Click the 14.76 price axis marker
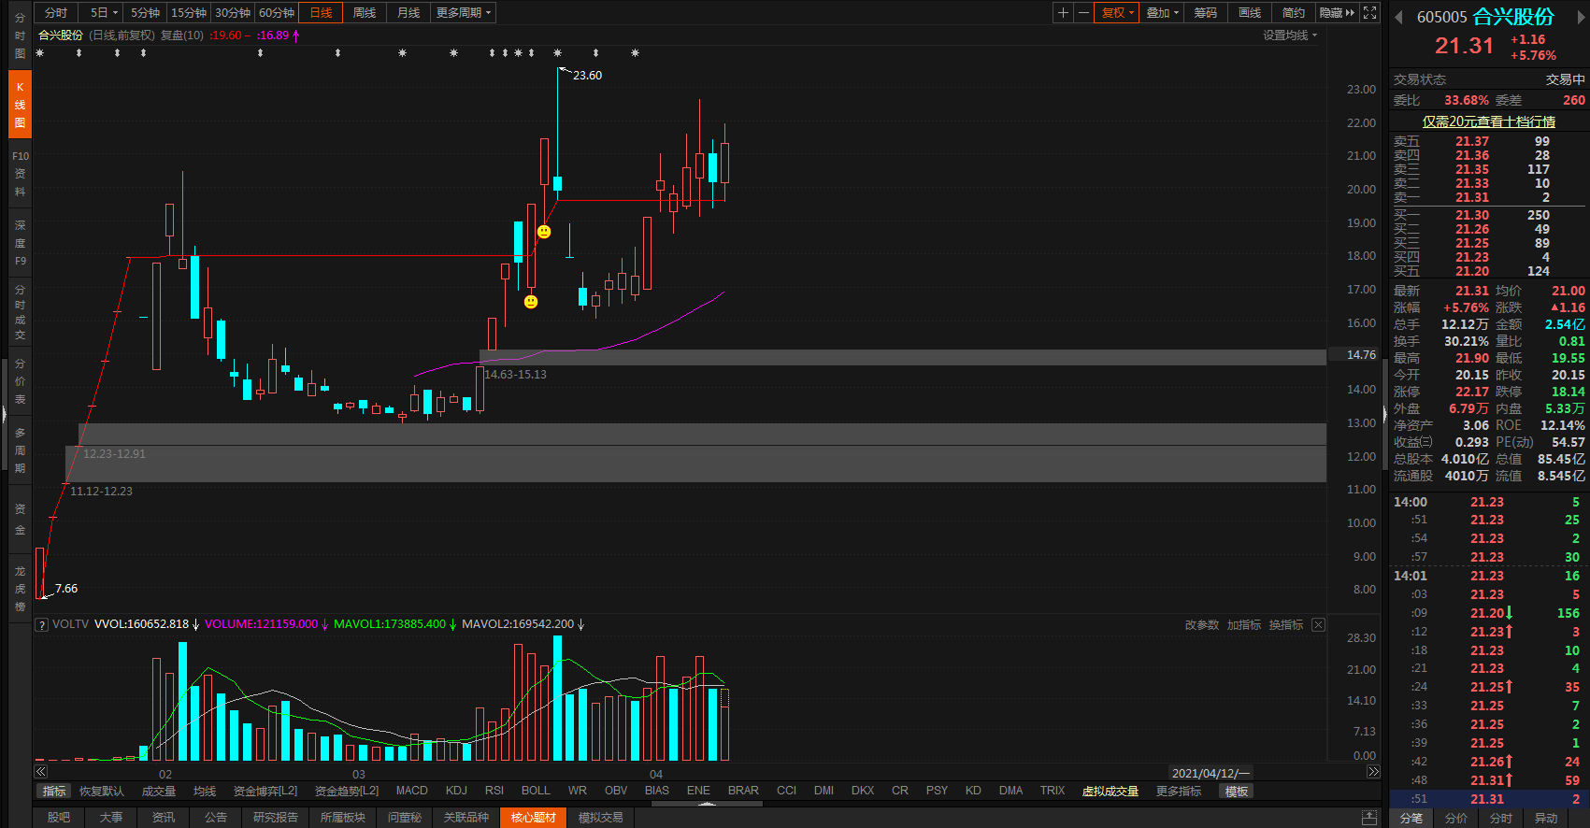This screenshot has width=1590, height=828. pyautogui.click(x=1361, y=355)
